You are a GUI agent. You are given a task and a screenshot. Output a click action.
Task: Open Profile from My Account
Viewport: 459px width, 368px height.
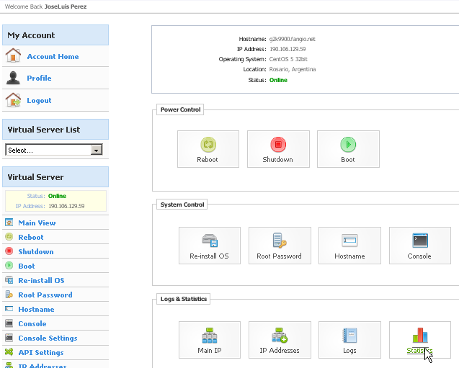tap(39, 78)
